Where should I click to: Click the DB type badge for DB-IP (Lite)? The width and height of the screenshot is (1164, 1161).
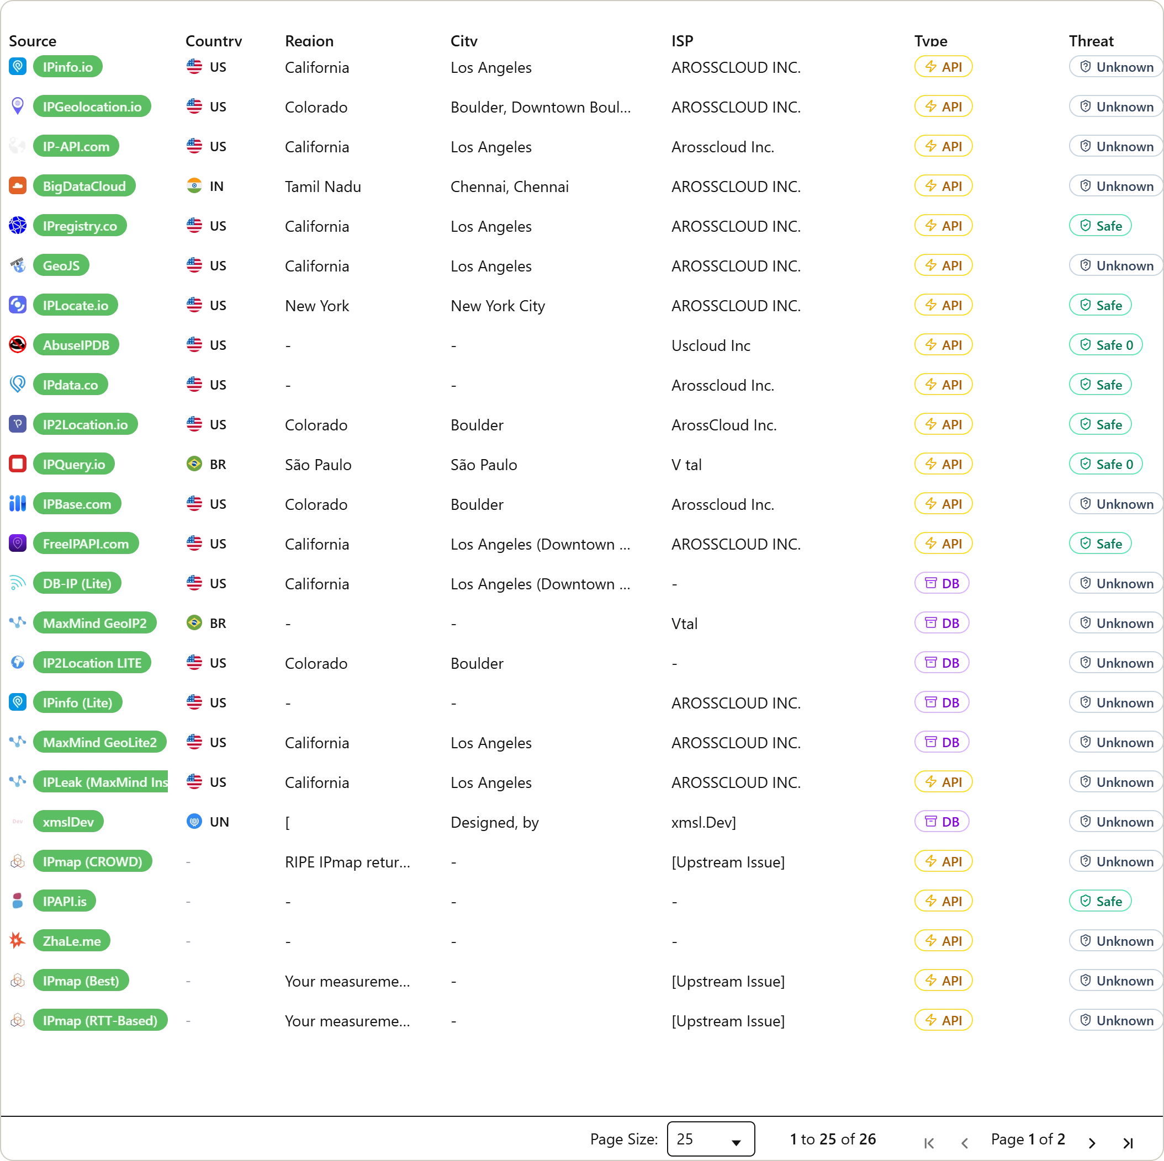tap(941, 583)
